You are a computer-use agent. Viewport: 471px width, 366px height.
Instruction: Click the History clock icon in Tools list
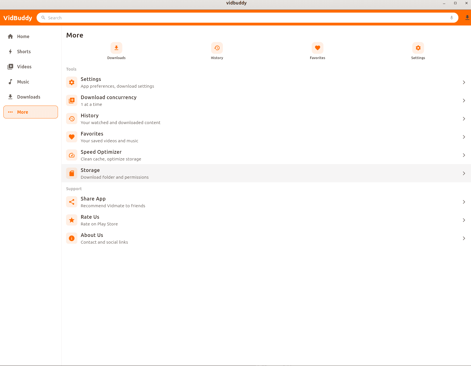pos(72,119)
